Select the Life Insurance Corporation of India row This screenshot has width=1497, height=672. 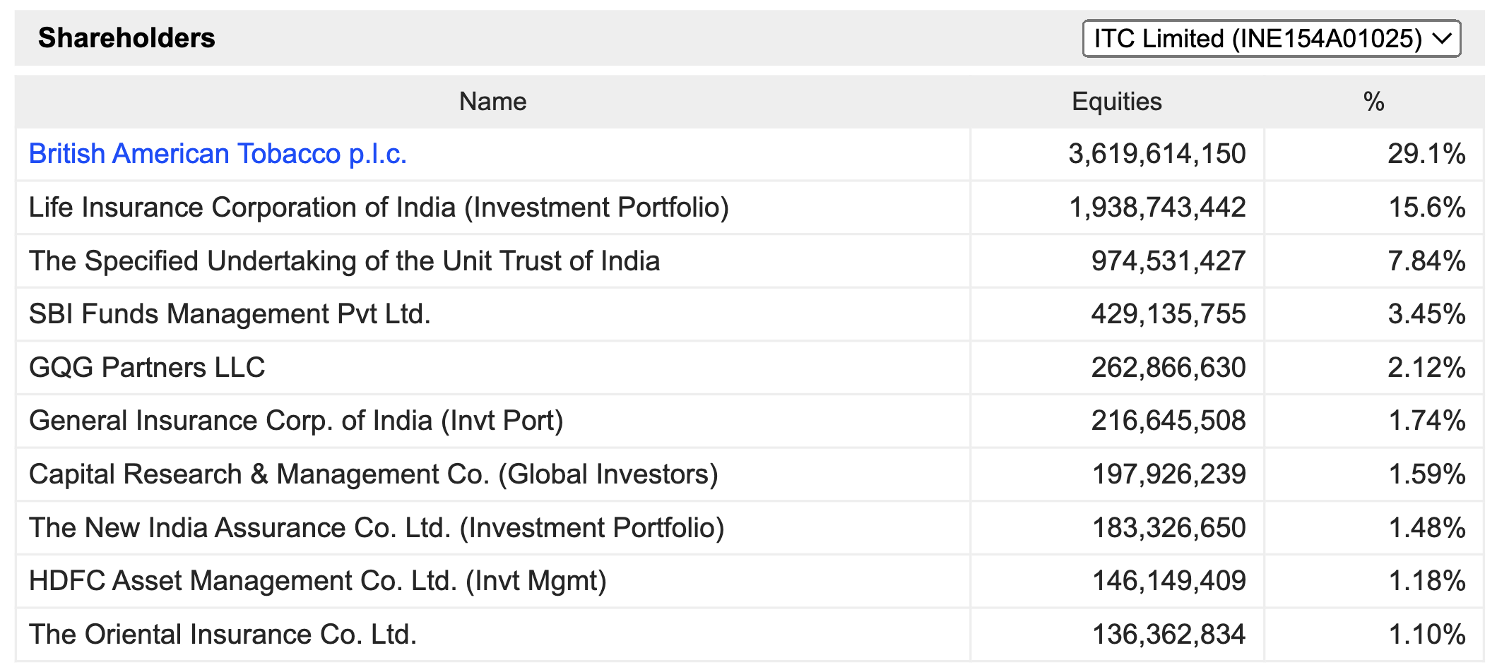point(750,208)
